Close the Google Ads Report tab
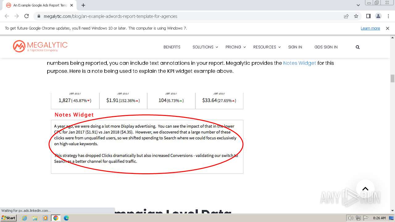 (x=72, y=5)
